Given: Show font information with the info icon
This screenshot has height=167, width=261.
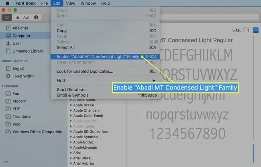Looking at the screenshot, I should pyautogui.click(x=36, y=17).
